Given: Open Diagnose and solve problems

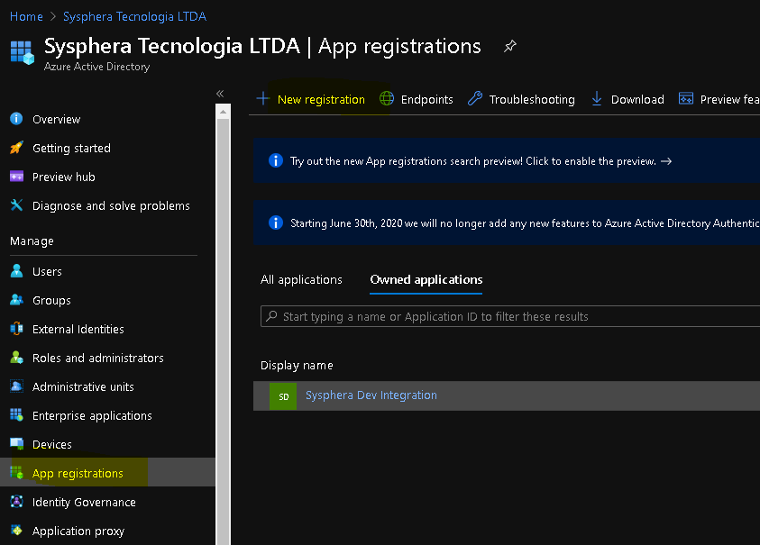Looking at the screenshot, I should click(x=111, y=206).
